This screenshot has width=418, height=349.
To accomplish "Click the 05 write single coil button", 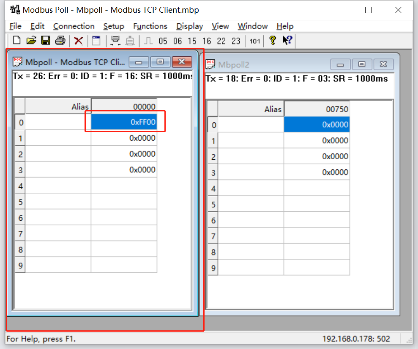I will (x=163, y=41).
